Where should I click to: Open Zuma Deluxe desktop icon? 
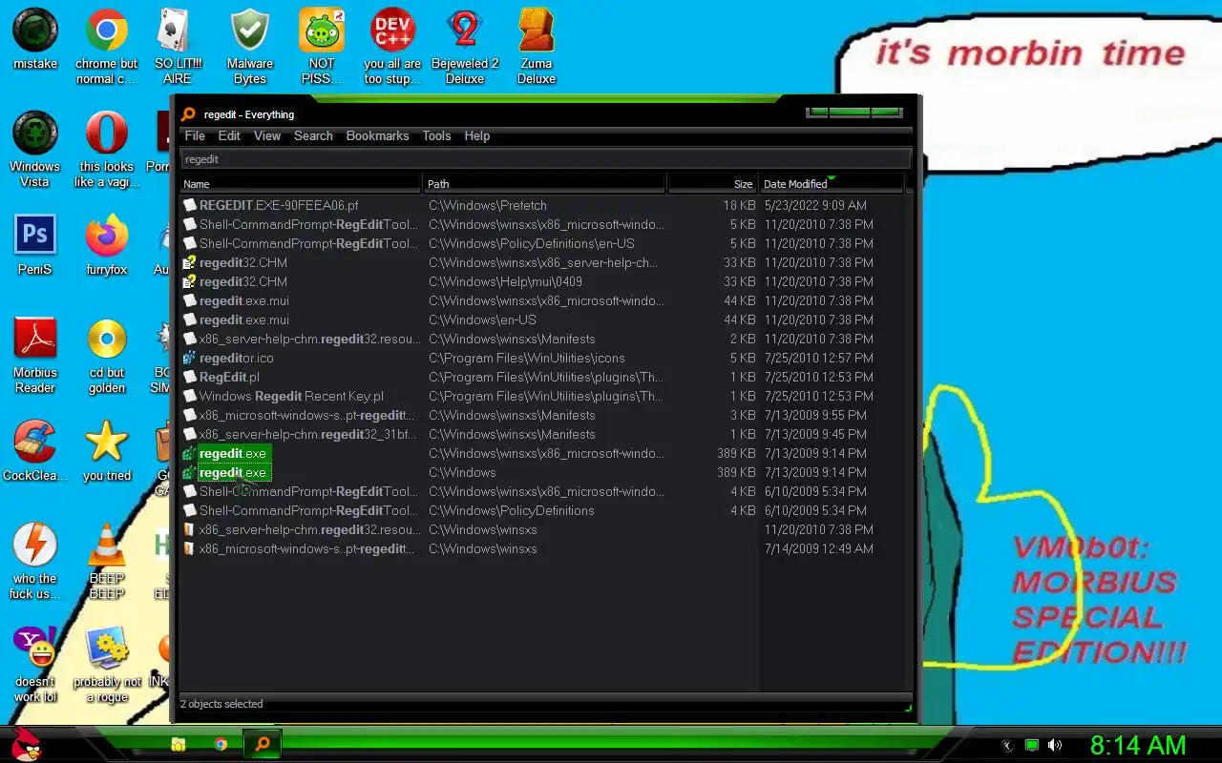click(x=537, y=45)
